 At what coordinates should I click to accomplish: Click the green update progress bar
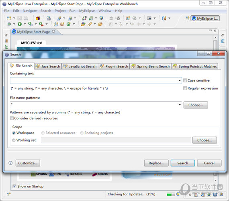(x=171, y=195)
